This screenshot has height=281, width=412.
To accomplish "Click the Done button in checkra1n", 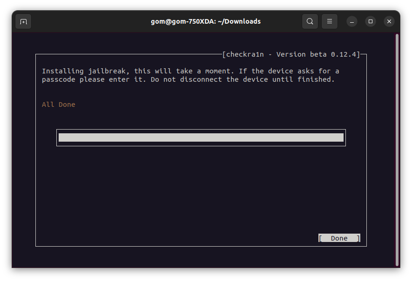I will (x=339, y=238).
